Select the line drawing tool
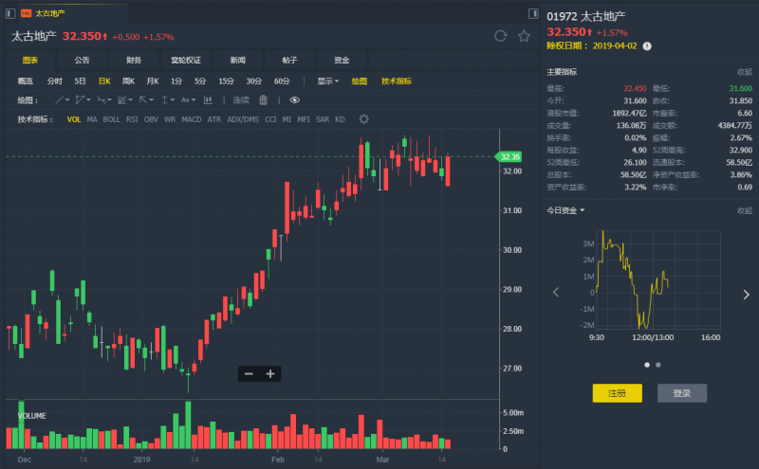Viewport: 759px width, 469px height. [x=61, y=99]
